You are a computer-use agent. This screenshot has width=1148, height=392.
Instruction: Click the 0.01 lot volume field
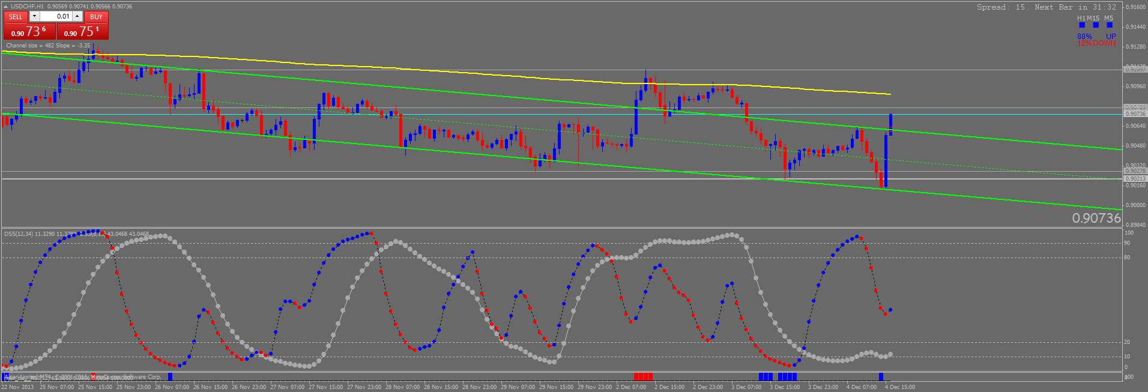tap(56, 17)
